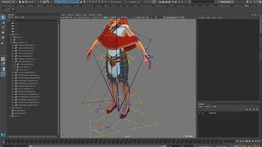Image resolution: width=262 pixels, height=147 pixels.
Task: Undo the last action icon
Action: pos(29,2)
